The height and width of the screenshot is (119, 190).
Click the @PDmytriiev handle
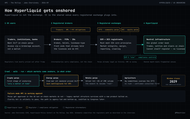coord(180,113)
